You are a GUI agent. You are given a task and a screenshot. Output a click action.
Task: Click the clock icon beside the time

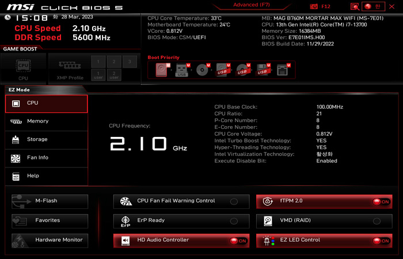click(x=7, y=17)
